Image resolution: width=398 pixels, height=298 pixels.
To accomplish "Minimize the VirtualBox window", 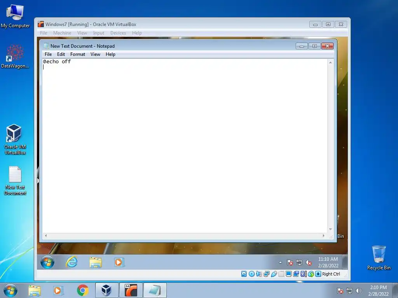I will click(x=315, y=24).
